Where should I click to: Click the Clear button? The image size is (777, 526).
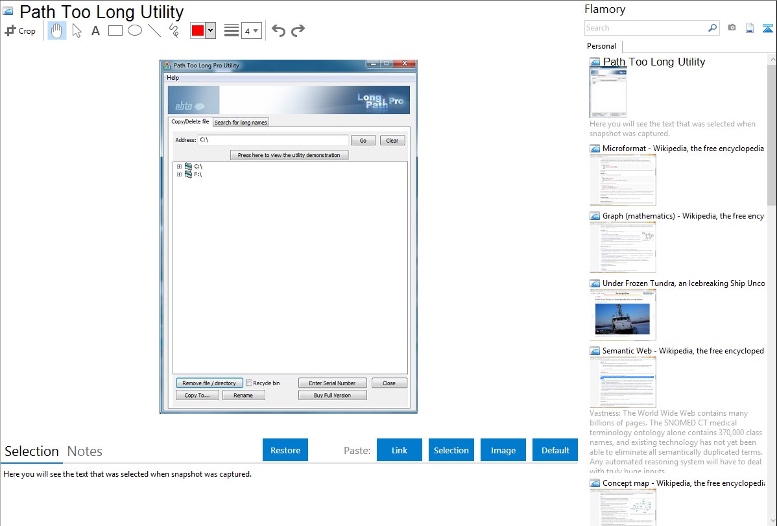tap(392, 141)
